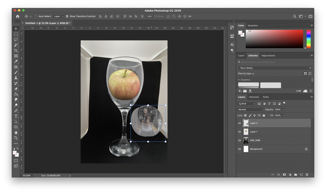326x193 pixels.
Task: Open the Your Library dropdown
Action: 275,68
